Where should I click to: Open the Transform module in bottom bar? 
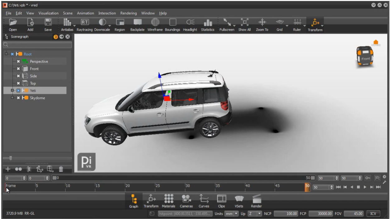[151, 198]
